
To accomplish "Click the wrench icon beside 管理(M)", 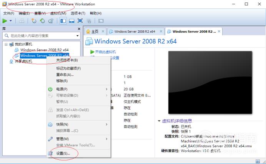I will pyautogui.click(x=50, y=139).
